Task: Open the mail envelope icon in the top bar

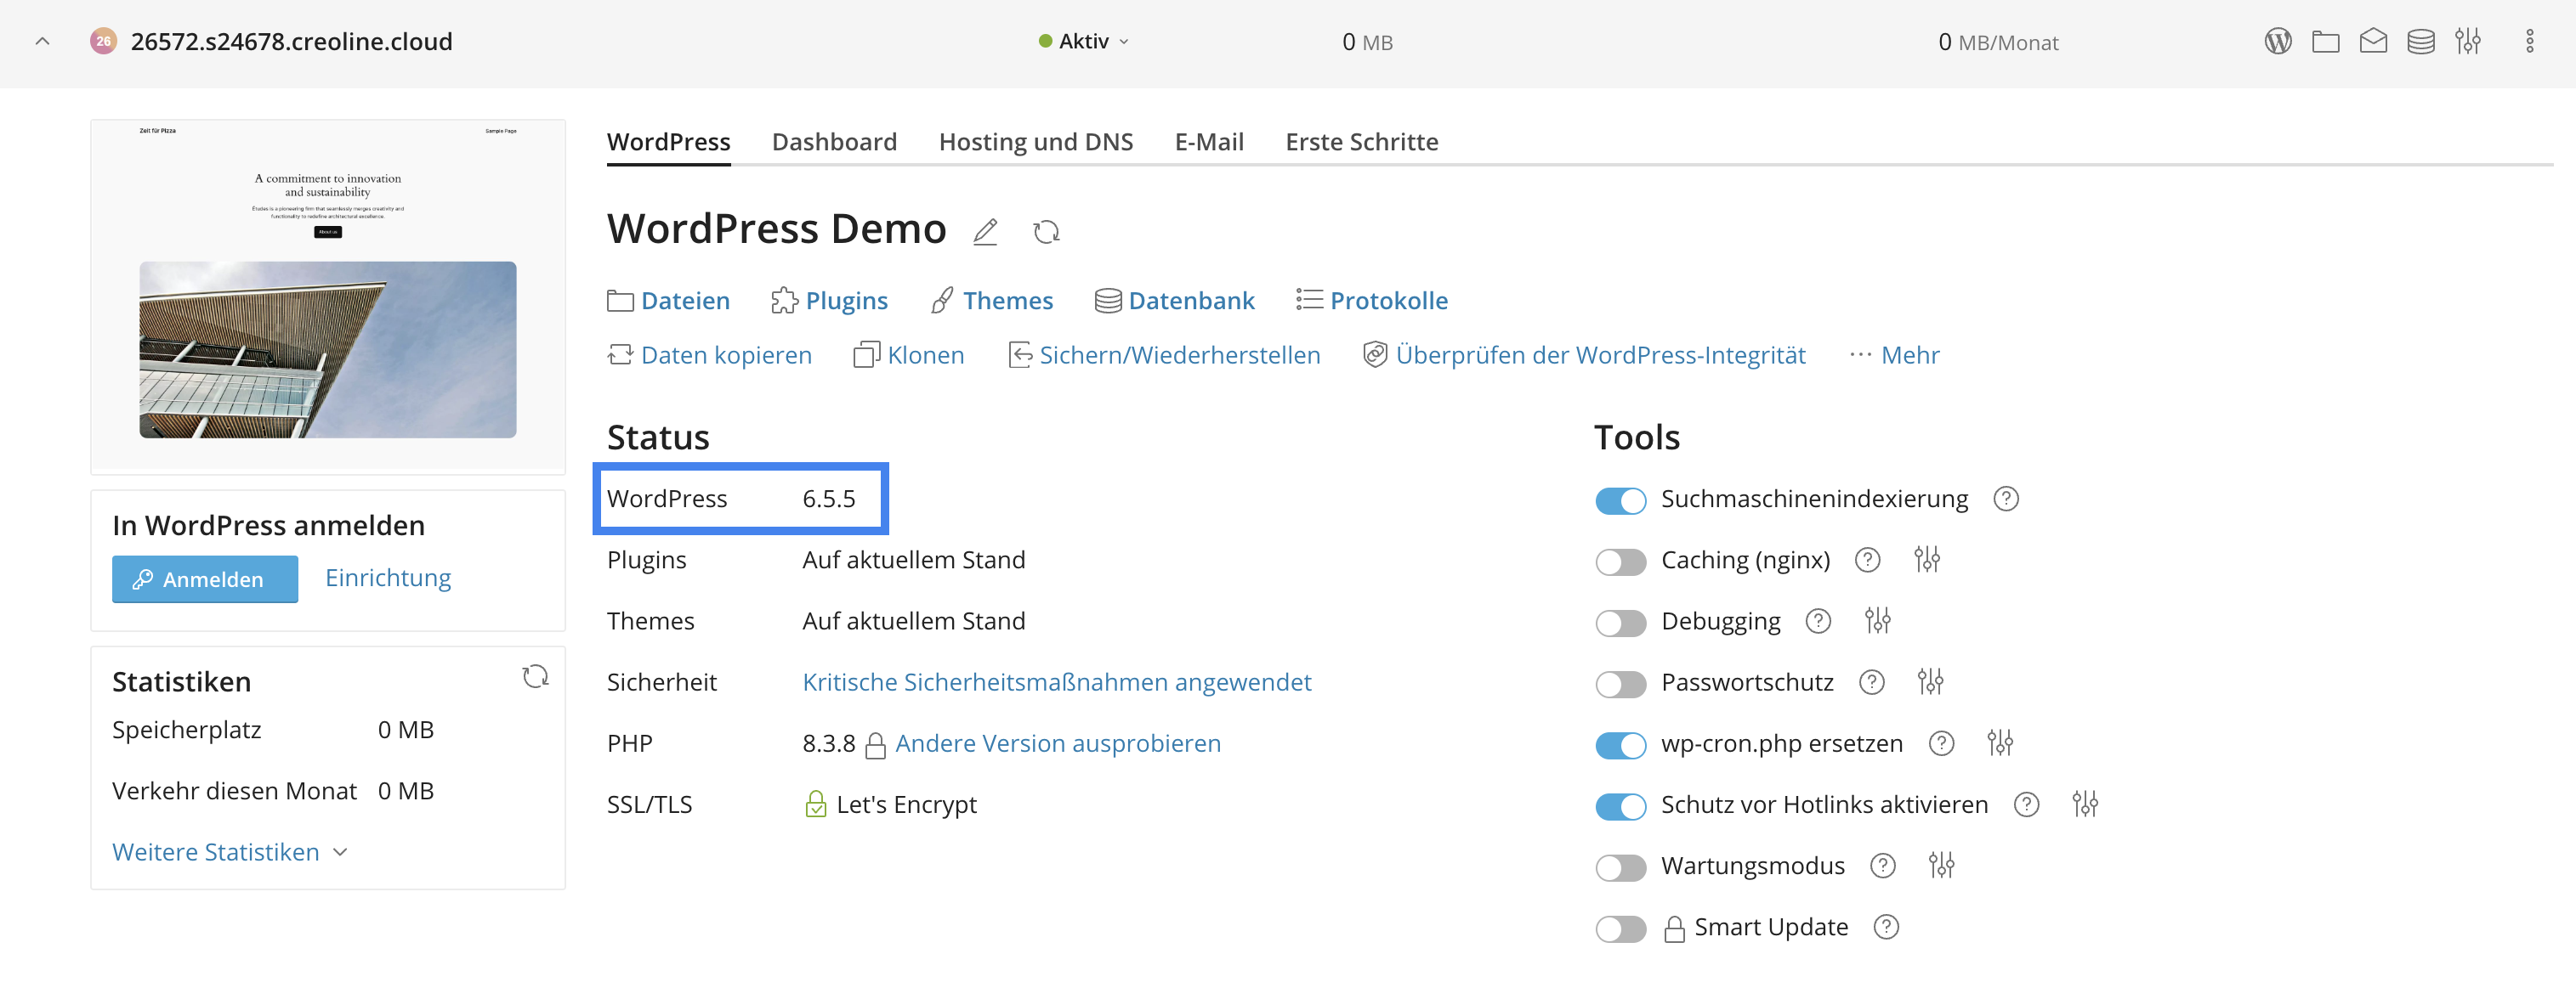Action: click(2372, 42)
